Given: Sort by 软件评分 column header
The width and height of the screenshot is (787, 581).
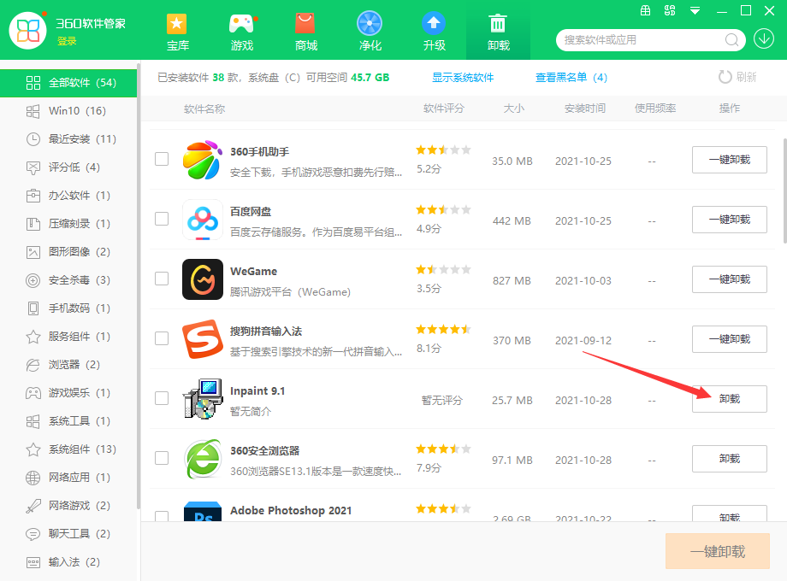Looking at the screenshot, I should [444, 109].
